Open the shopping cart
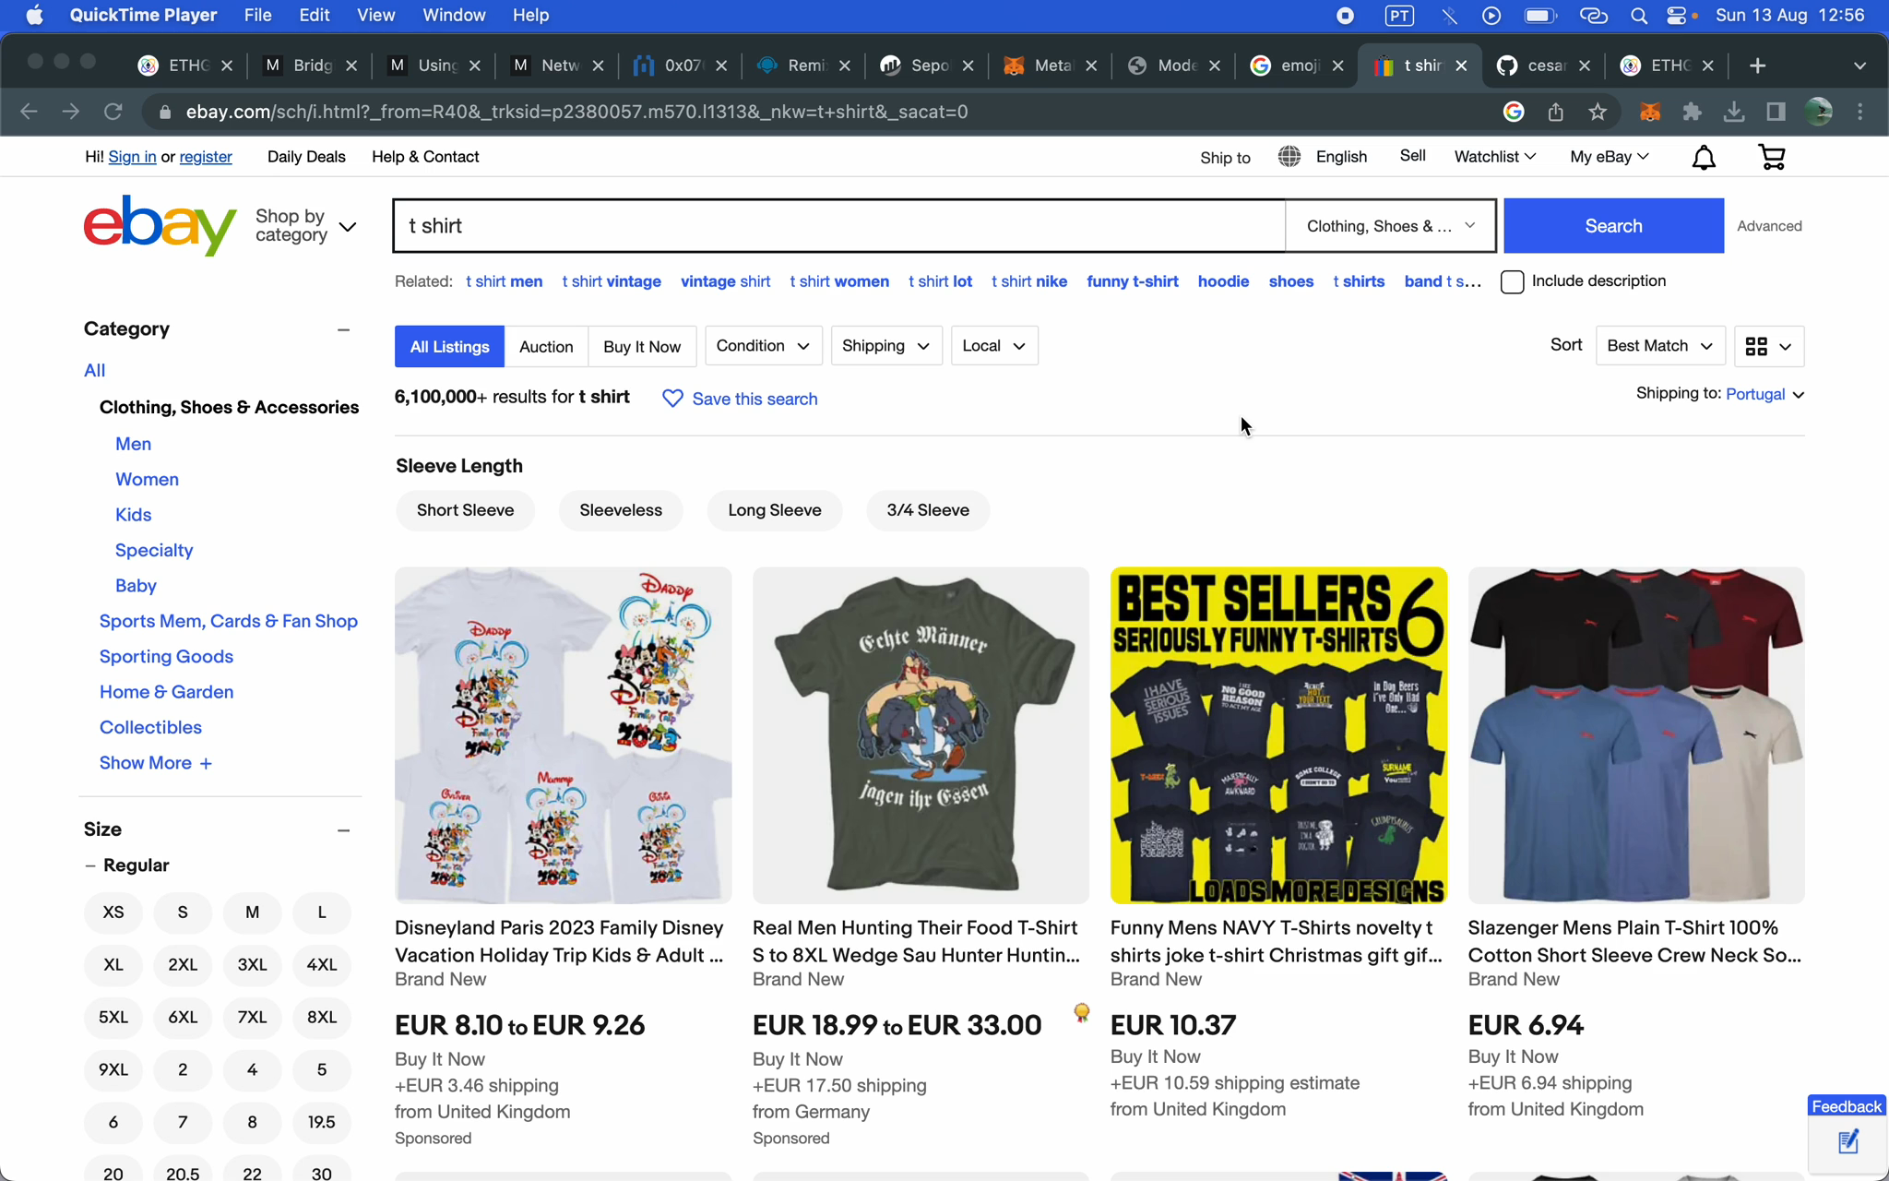This screenshot has width=1889, height=1181. [1770, 157]
